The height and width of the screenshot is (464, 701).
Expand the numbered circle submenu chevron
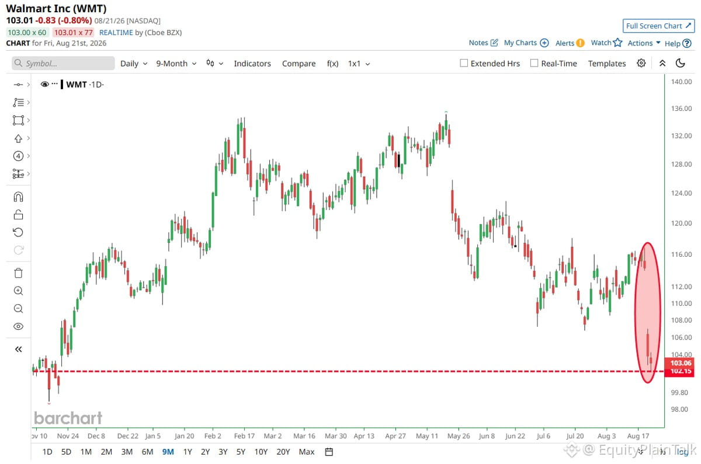point(28,156)
